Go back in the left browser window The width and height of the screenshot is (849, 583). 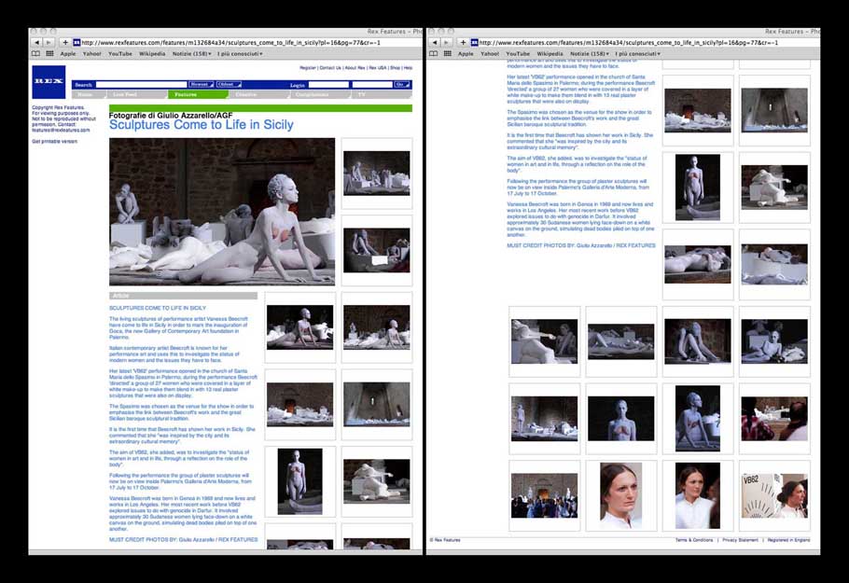(36, 42)
